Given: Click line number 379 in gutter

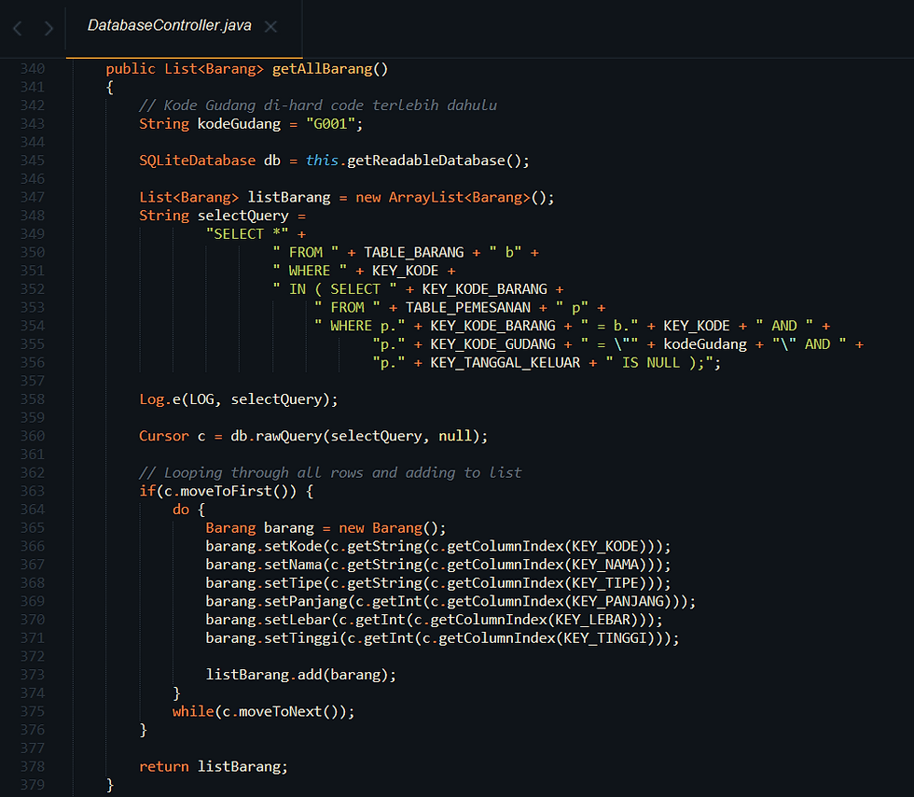Looking at the screenshot, I should (33, 785).
